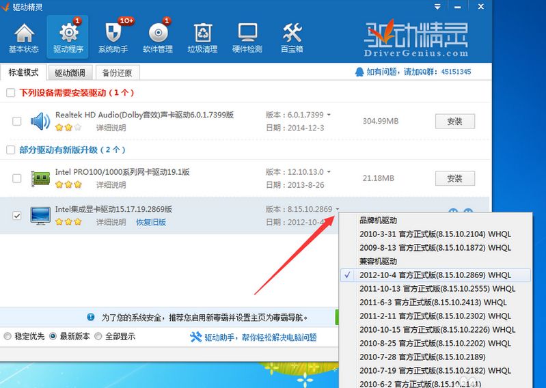Click the Realtek audio speaker icon
This screenshot has height=388, width=546.
[40, 122]
